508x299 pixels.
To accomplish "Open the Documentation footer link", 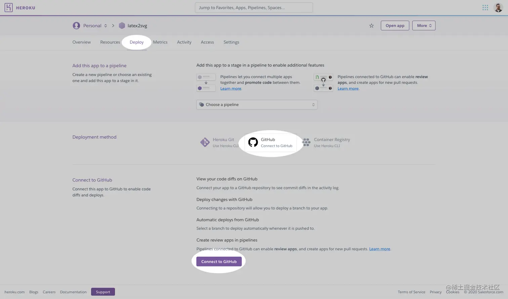I will (73, 292).
